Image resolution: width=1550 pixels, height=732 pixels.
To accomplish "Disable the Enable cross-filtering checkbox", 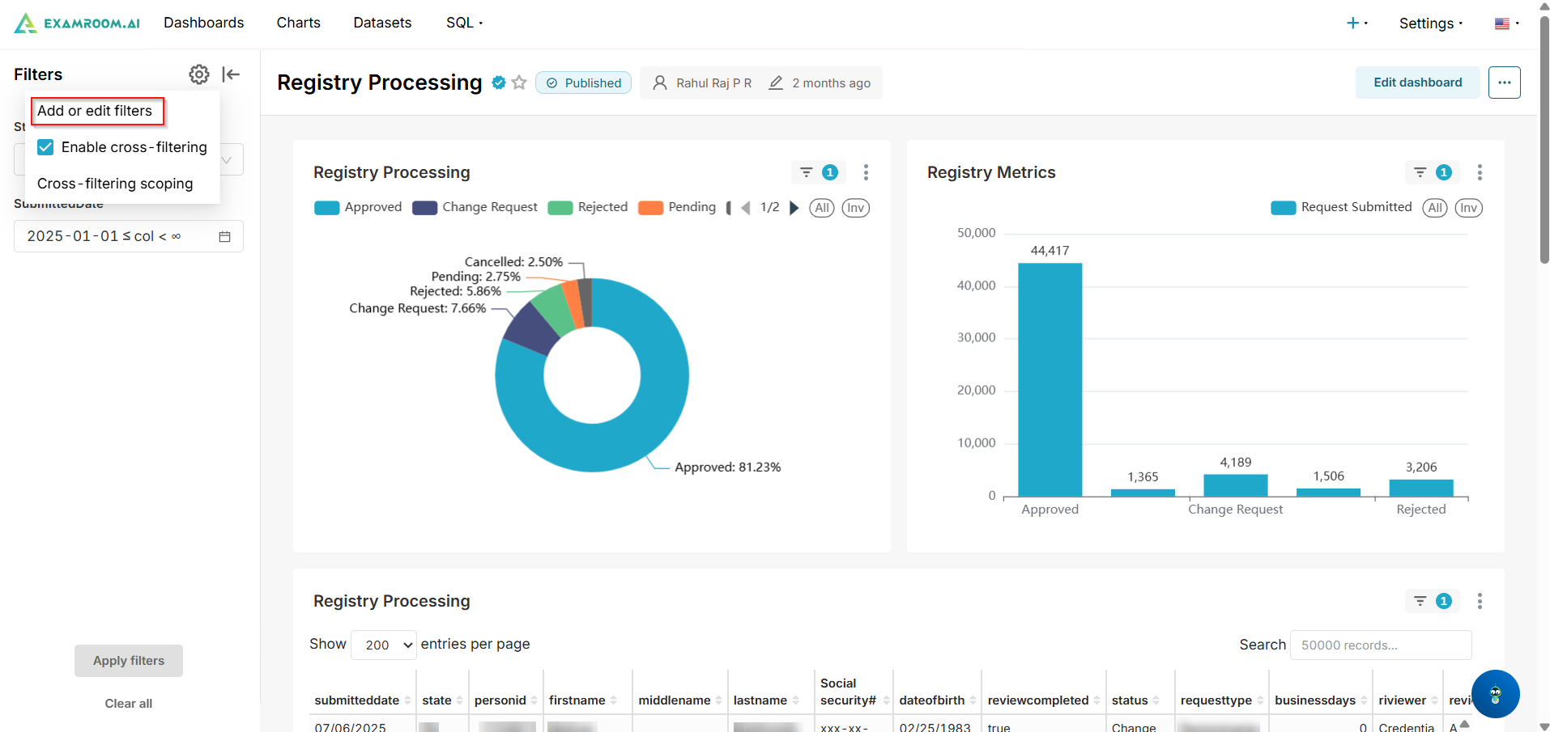I will click(x=46, y=147).
